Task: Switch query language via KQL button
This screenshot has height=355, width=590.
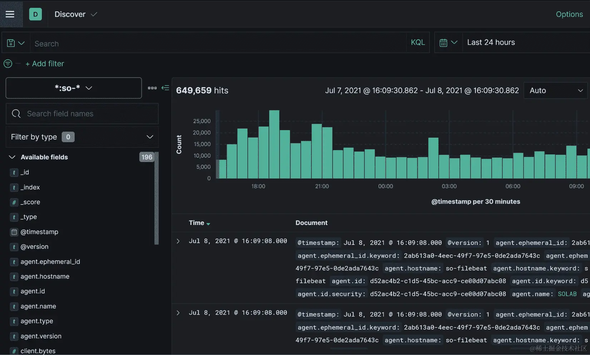Action: 418,43
